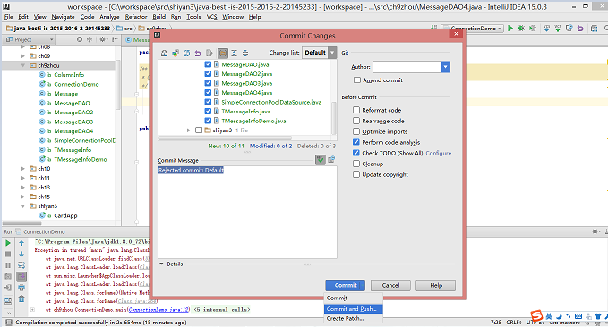
Task: Click Show Diff icon in Commit Changes toolbar
Action: (165, 53)
